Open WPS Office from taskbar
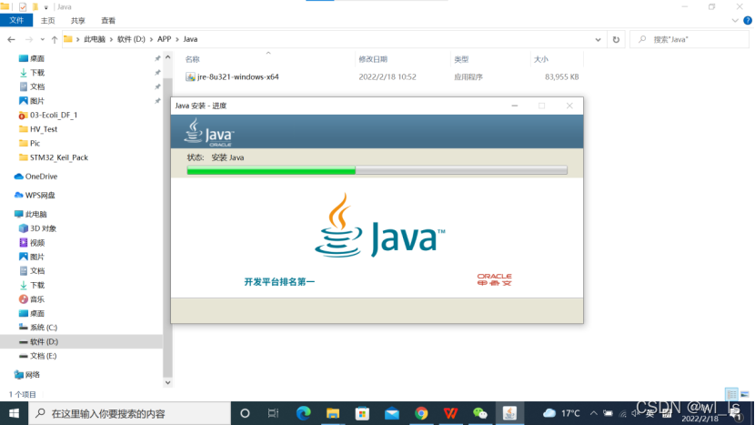 tap(450, 413)
